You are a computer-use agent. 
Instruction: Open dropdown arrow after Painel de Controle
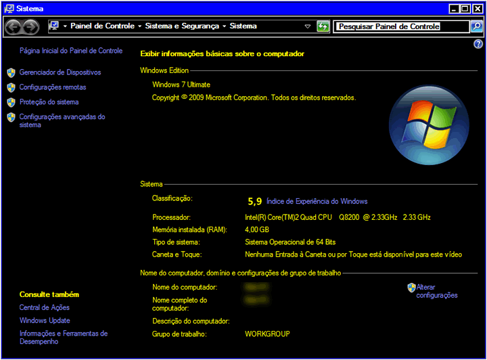[x=140, y=26]
